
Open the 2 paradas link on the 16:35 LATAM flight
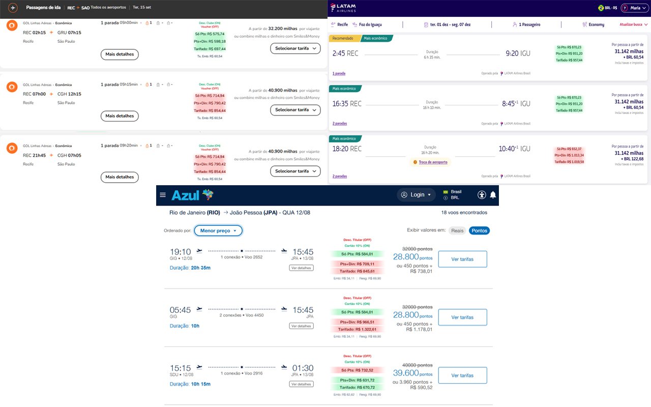point(340,124)
